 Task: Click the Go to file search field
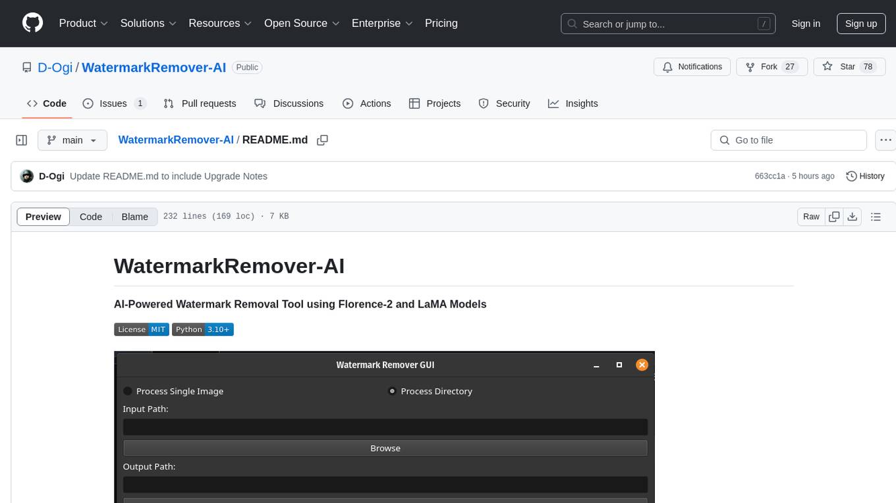(x=789, y=140)
